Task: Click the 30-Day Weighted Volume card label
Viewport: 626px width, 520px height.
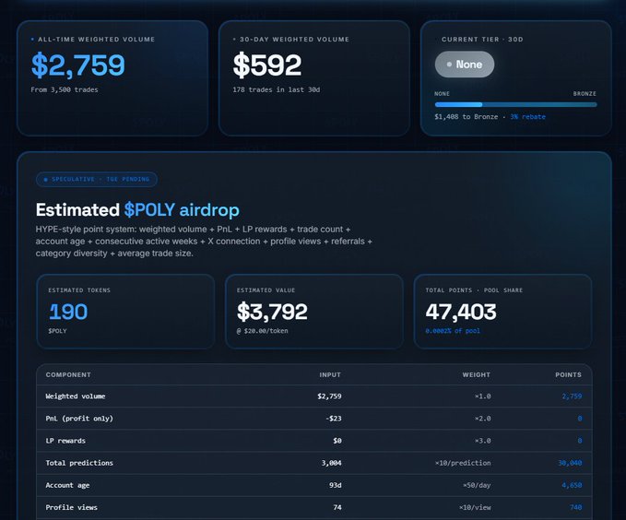Action: point(294,40)
